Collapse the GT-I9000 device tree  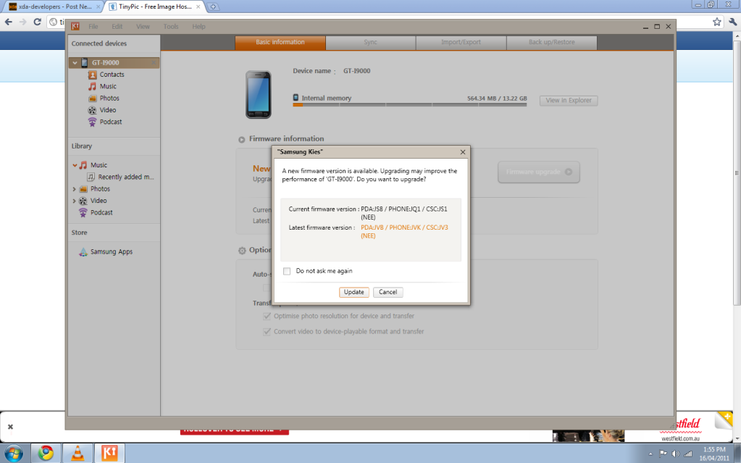pos(75,62)
